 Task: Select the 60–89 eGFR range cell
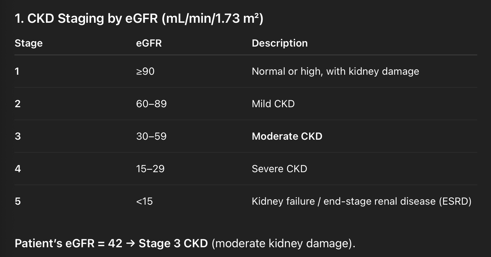(x=151, y=104)
